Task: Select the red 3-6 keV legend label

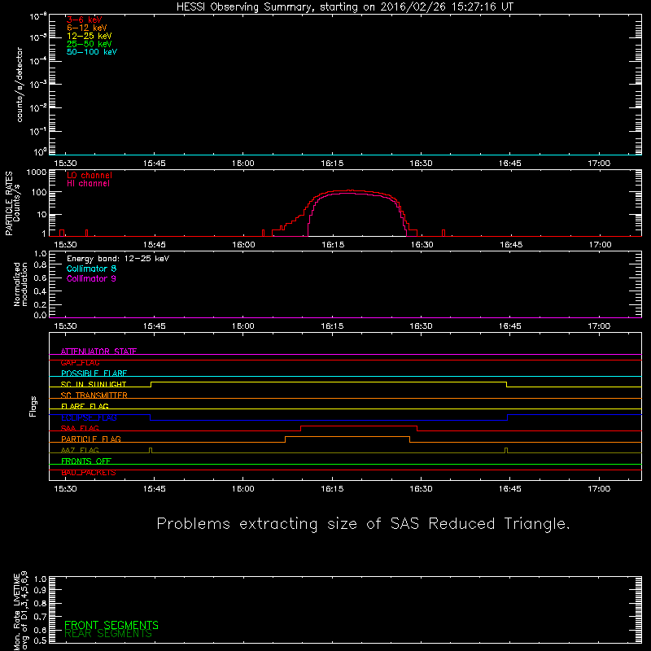Action: (84, 20)
